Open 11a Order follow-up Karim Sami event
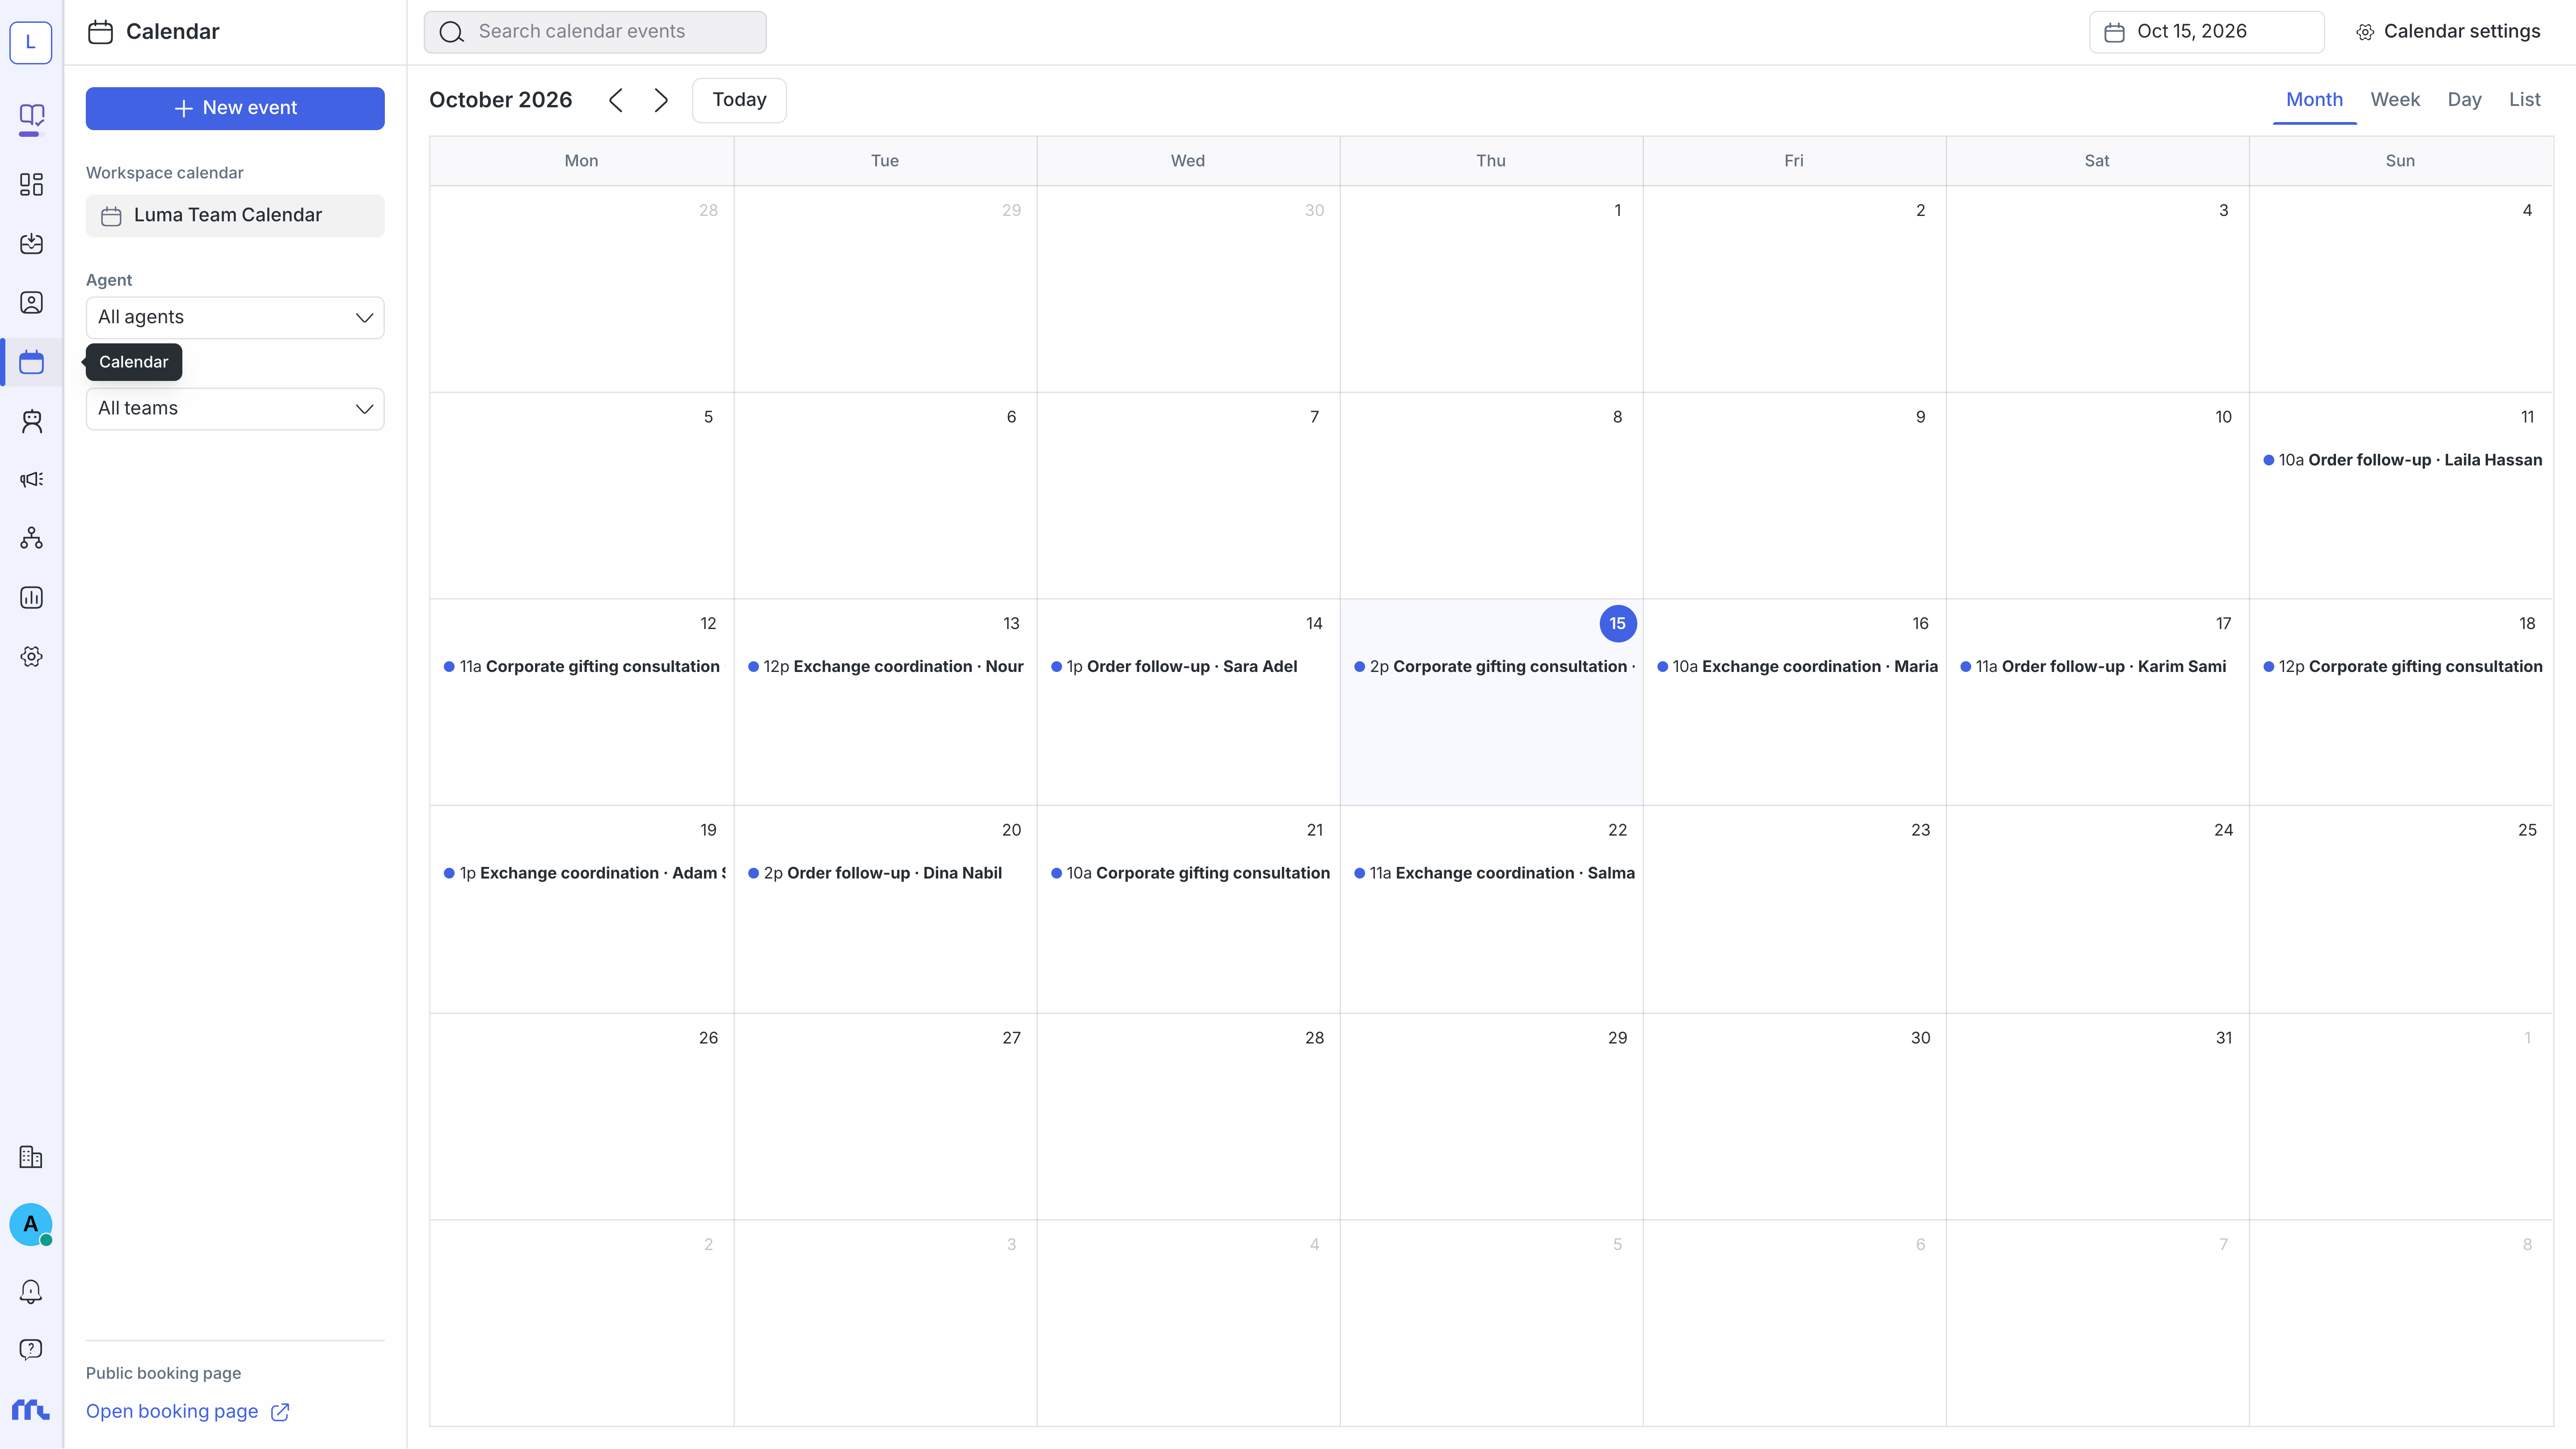 [x=2093, y=667]
